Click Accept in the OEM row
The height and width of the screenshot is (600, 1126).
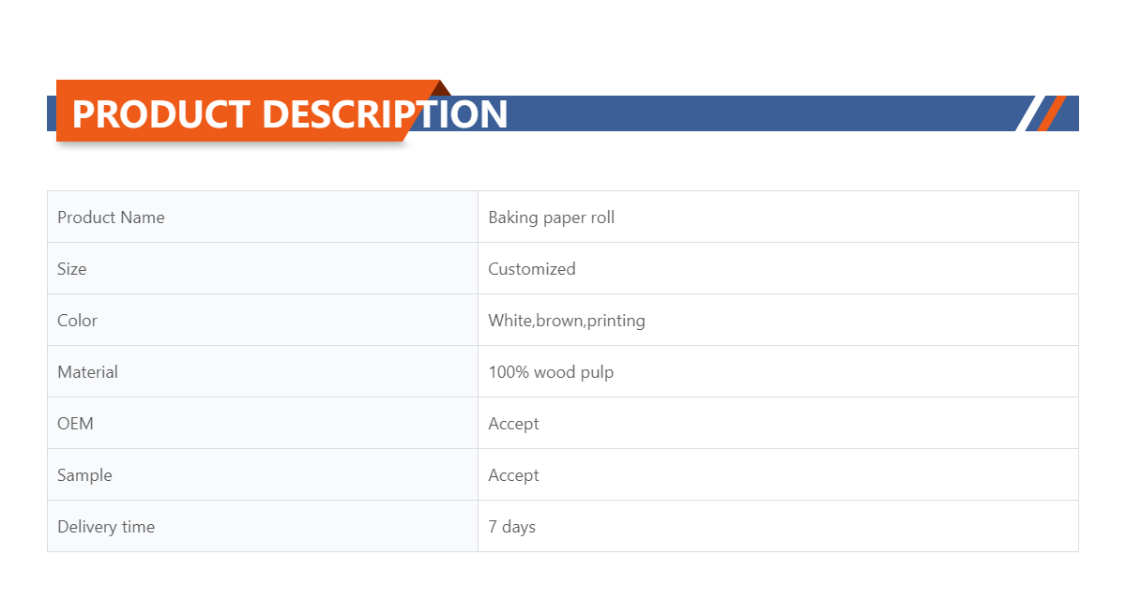point(513,424)
